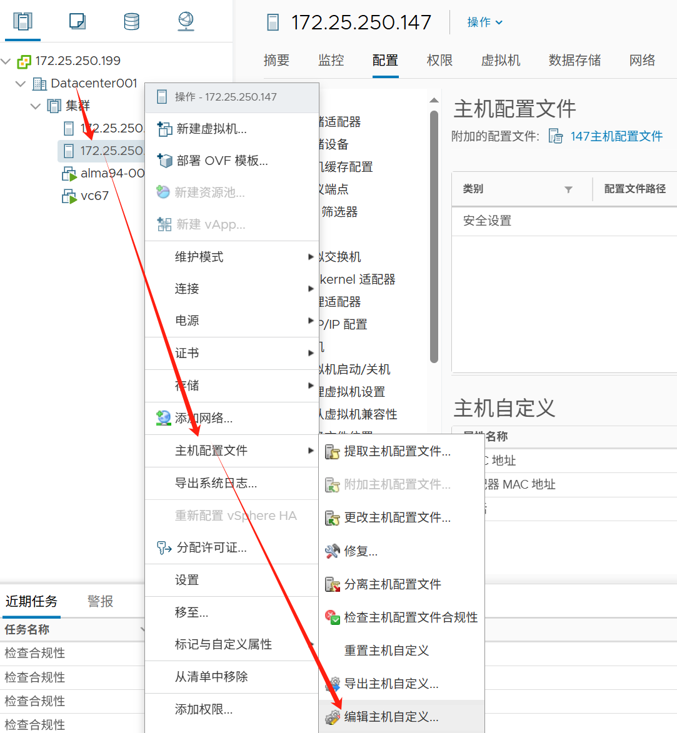Click the config sidebar scrollbar thumb
677x733 pixels.
[x=434, y=236]
